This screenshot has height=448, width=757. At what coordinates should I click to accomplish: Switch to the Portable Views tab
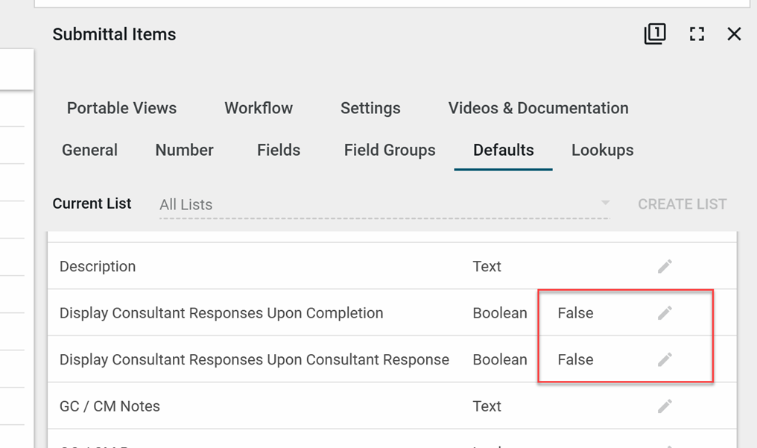[x=121, y=108]
